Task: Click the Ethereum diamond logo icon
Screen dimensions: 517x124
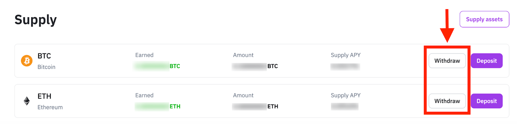Action: tap(27, 101)
